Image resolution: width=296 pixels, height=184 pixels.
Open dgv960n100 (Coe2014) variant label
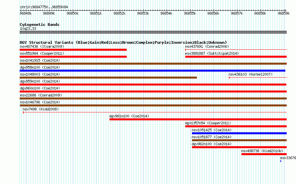pyautogui.click(x=40, y=88)
